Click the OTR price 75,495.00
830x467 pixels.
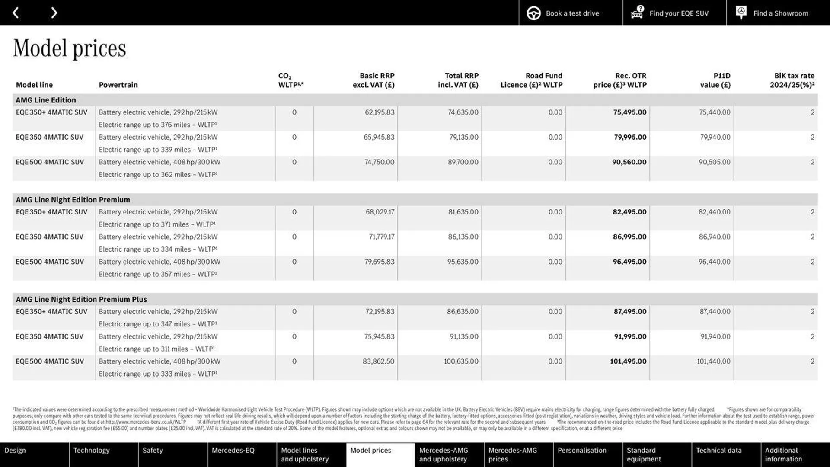pyautogui.click(x=630, y=112)
